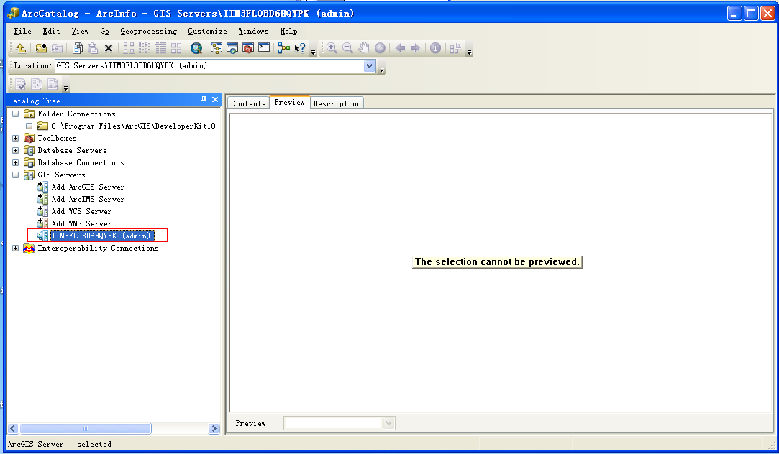The width and height of the screenshot is (779, 454).
Task: Click the Go To Next Extent arrow
Action: click(x=415, y=48)
